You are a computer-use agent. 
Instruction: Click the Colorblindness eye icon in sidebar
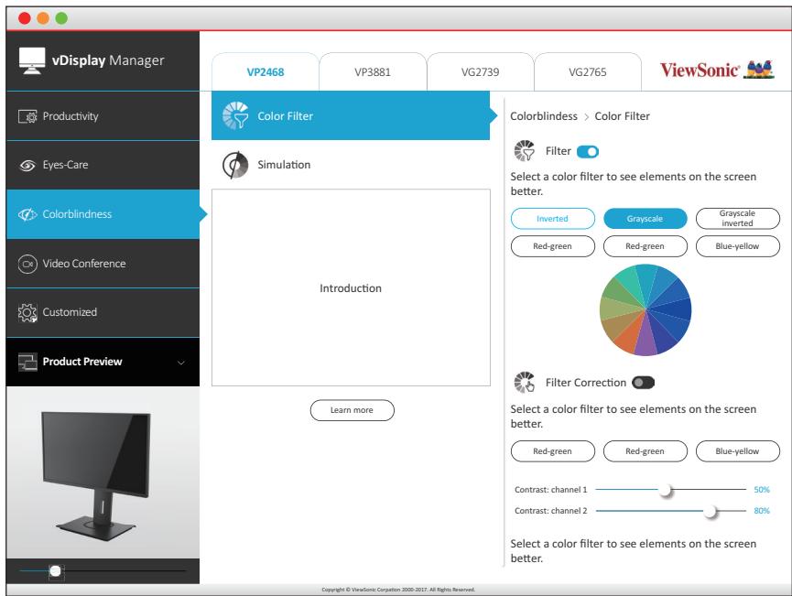[27, 214]
